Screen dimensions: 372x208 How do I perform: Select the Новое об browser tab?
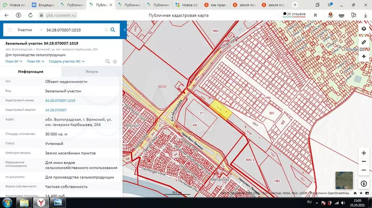(x=187, y=5)
